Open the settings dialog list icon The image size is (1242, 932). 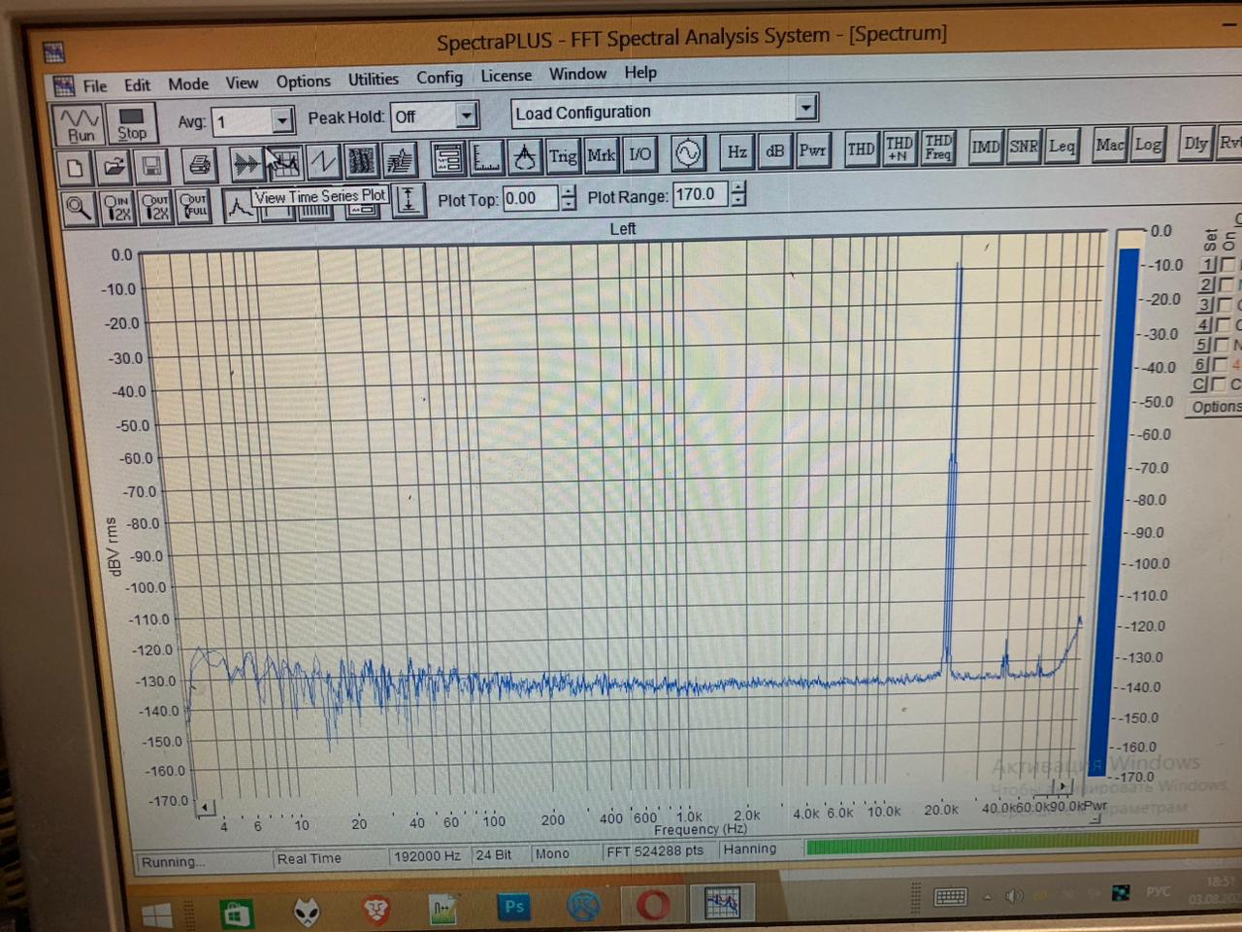tap(447, 158)
